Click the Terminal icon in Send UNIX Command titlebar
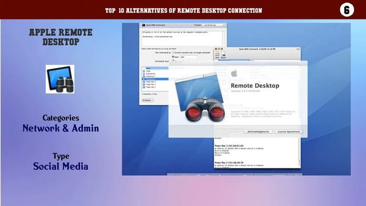Image resolution: width=366 pixels, height=206 pixels. 144,25
